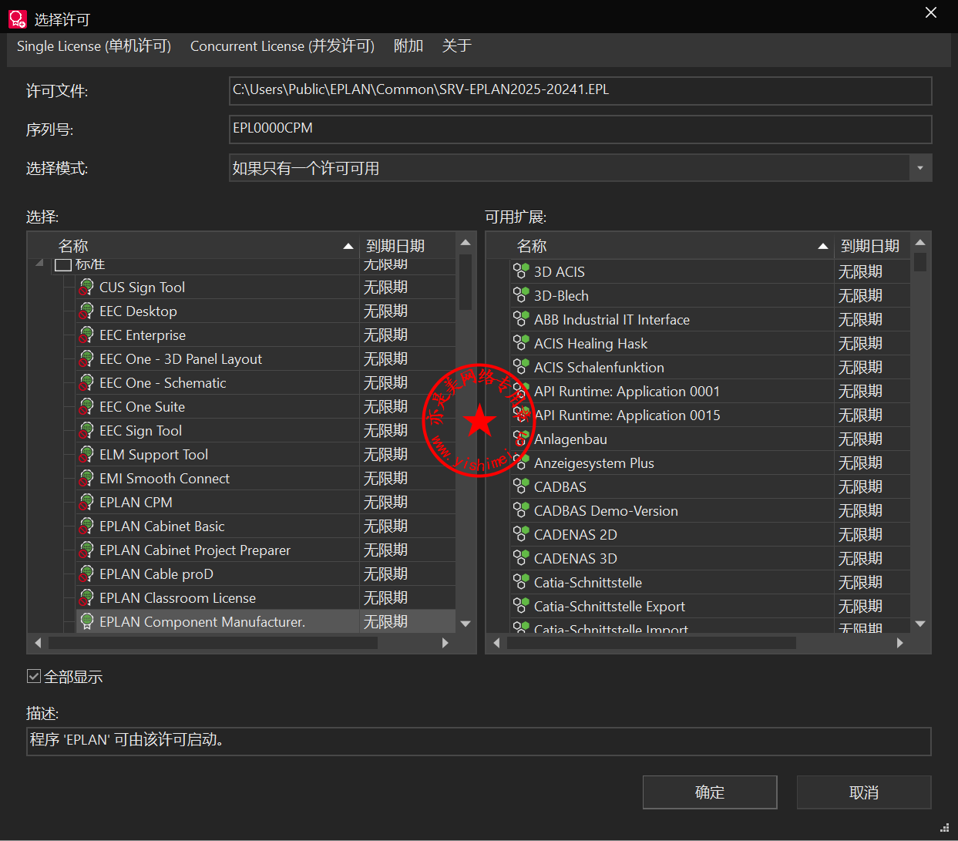Open the Concurrent License (并发许可) tab
958x841 pixels.
[x=282, y=46]
